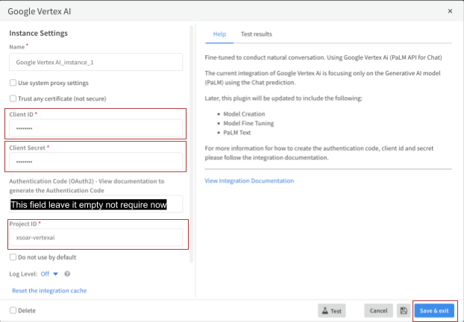Click the Log Level Off value
The width and height of the screenshot is (464, 322).
(46, 274)
